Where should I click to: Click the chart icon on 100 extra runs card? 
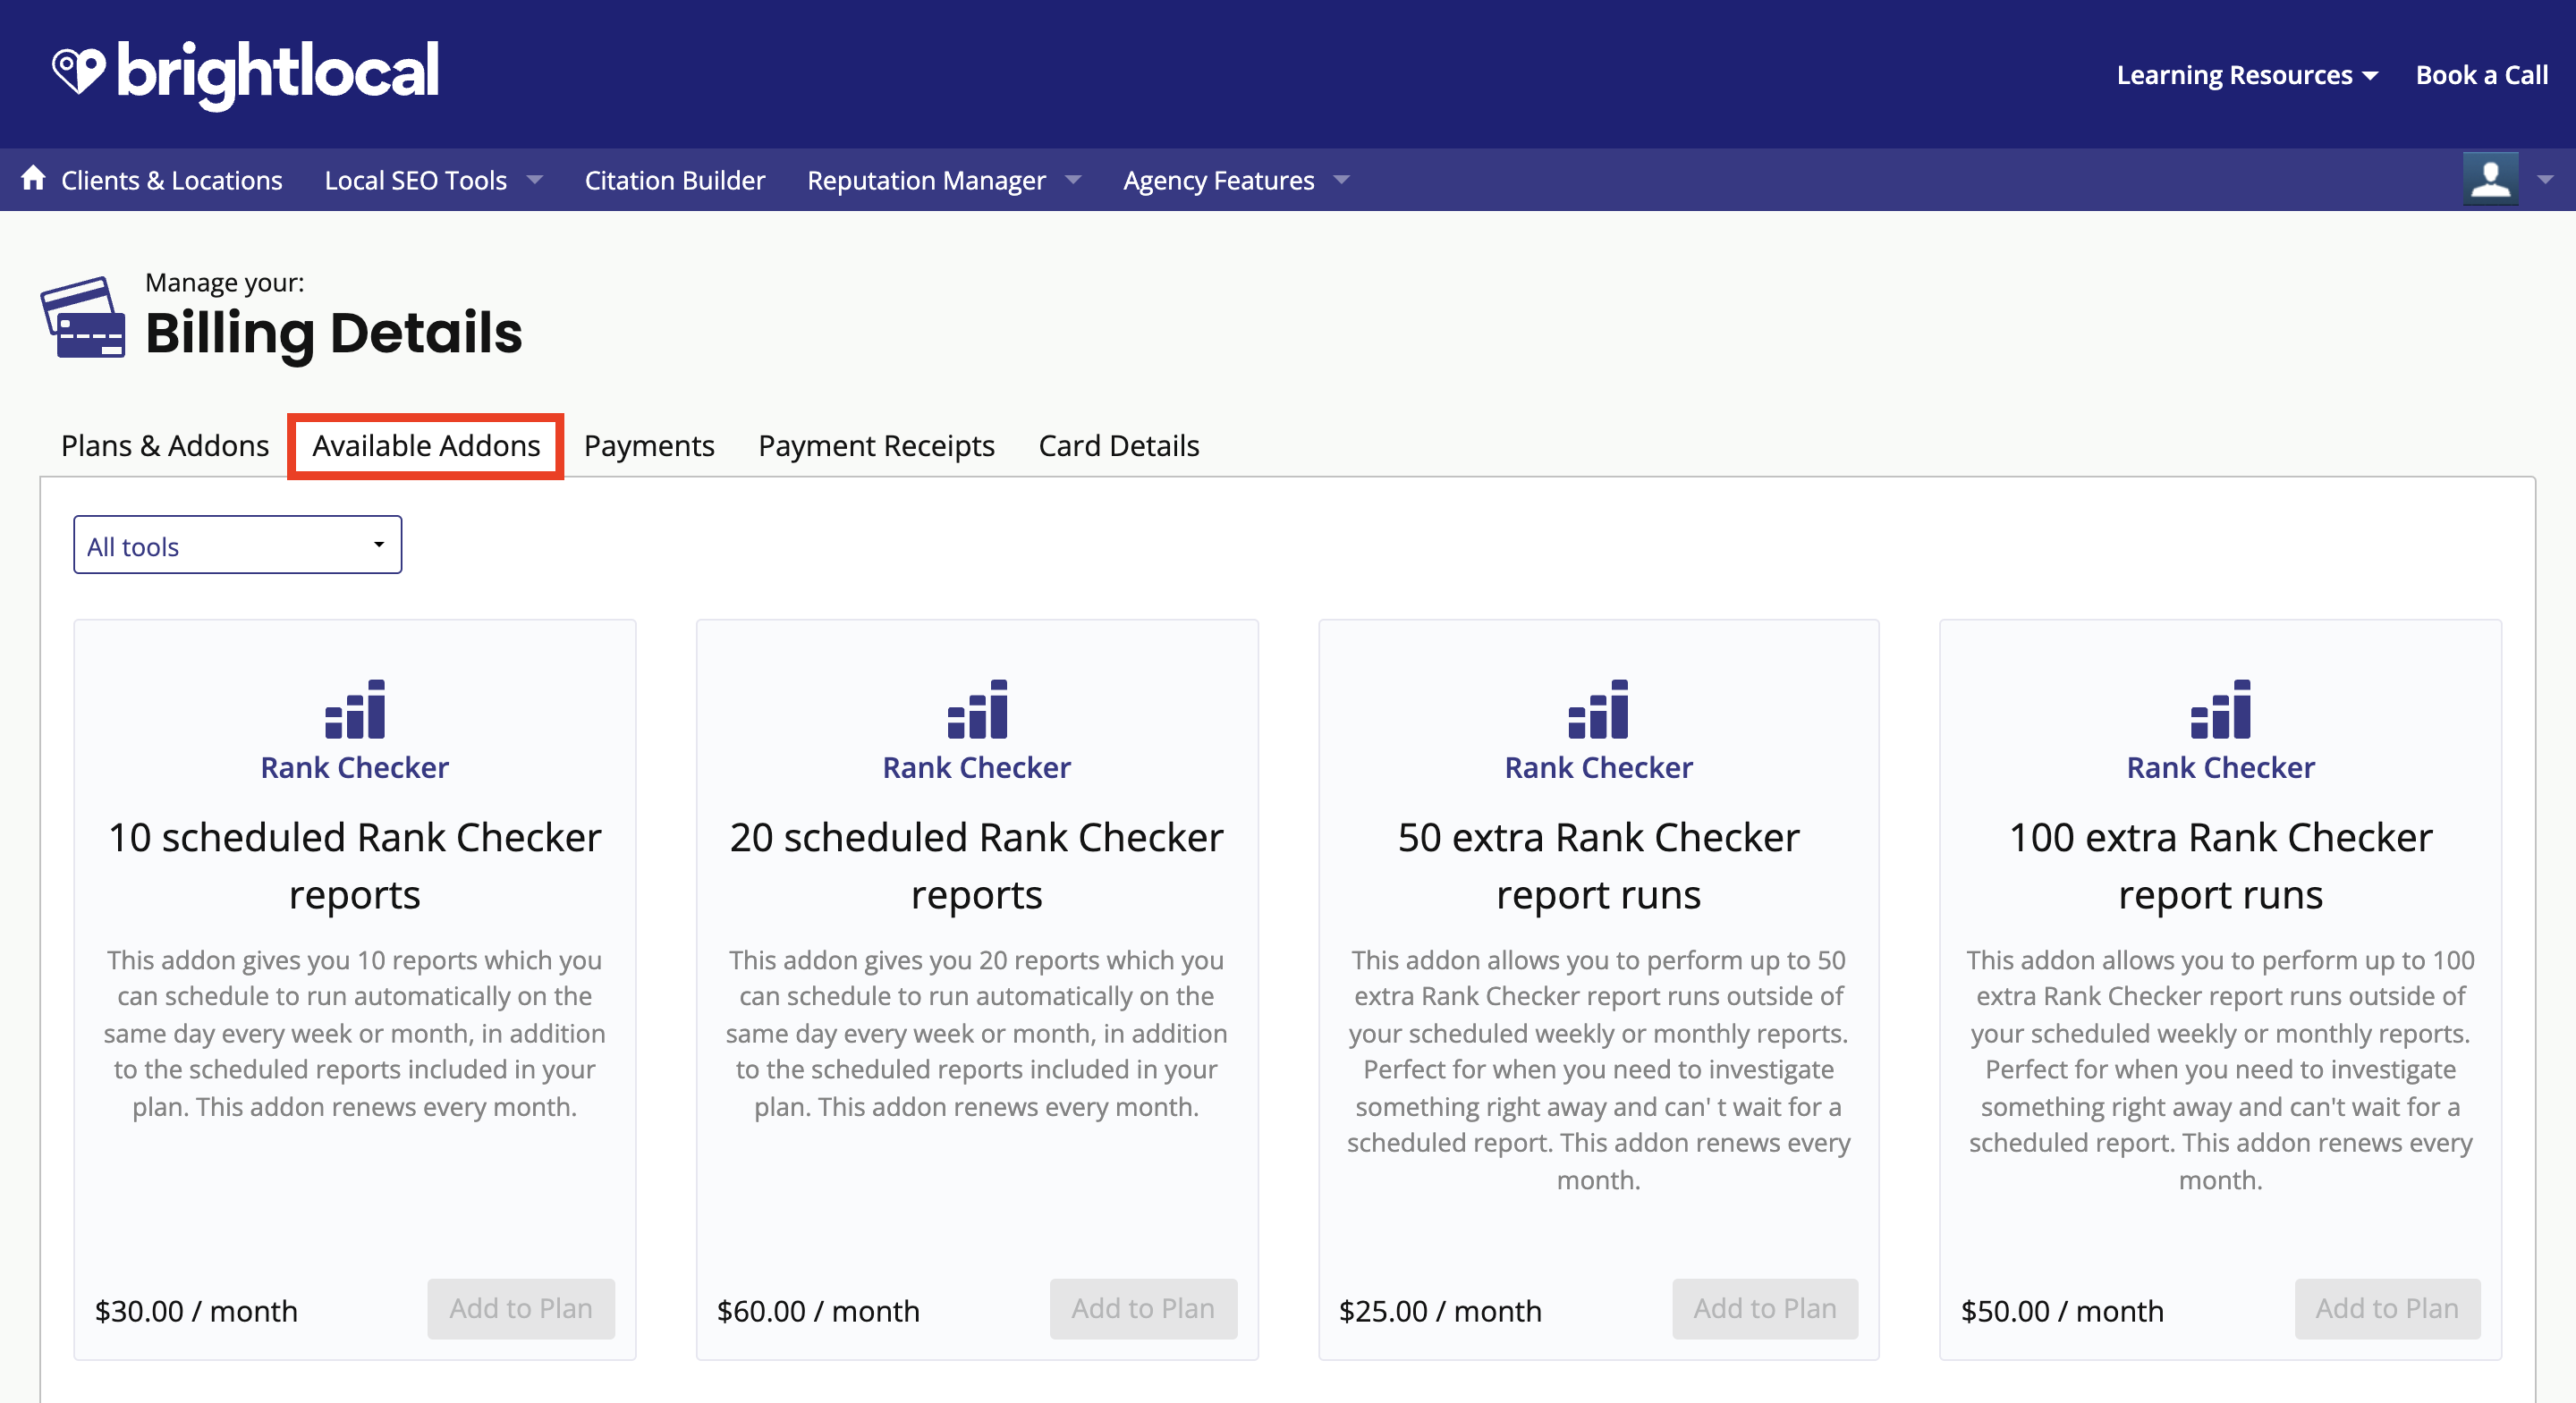pos(2220,709)
